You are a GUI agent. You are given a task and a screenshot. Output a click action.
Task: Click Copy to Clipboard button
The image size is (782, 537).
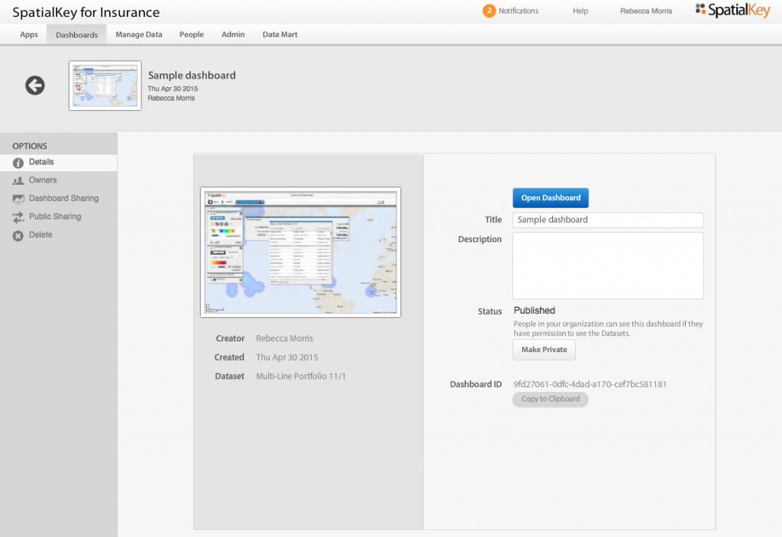pyautogui.click(x=551, y=400)
